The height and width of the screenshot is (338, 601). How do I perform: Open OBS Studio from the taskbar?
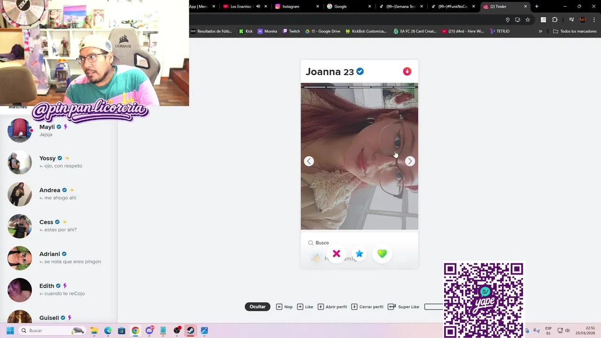pos(177,330)
